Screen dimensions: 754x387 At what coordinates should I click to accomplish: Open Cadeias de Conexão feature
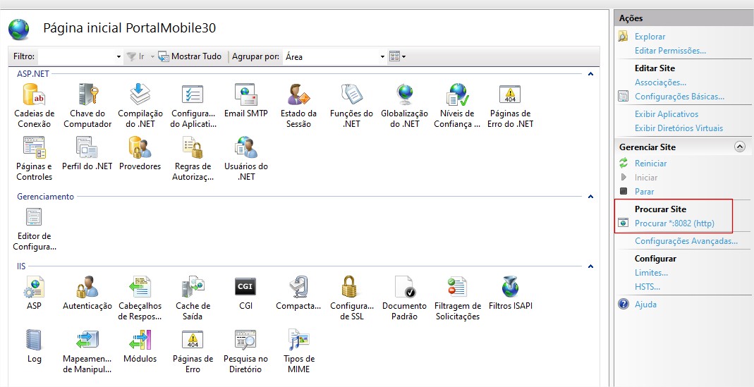tap(34, 106)
